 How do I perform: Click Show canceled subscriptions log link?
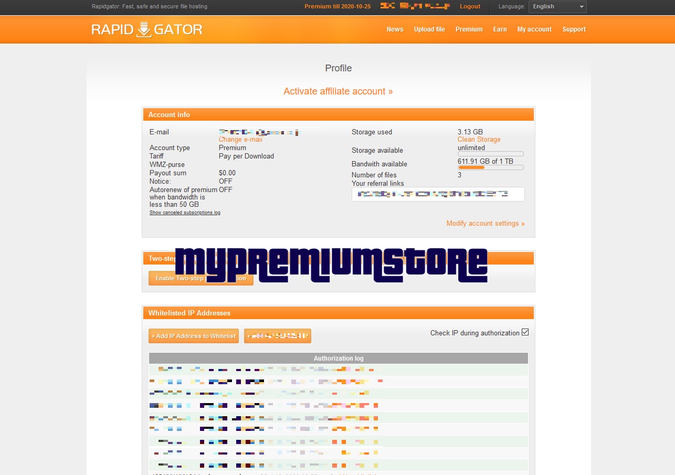pos(185,213)
